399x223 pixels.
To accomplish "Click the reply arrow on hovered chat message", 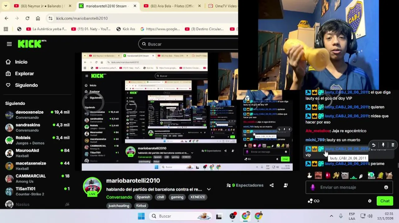I will pos(374,145).
